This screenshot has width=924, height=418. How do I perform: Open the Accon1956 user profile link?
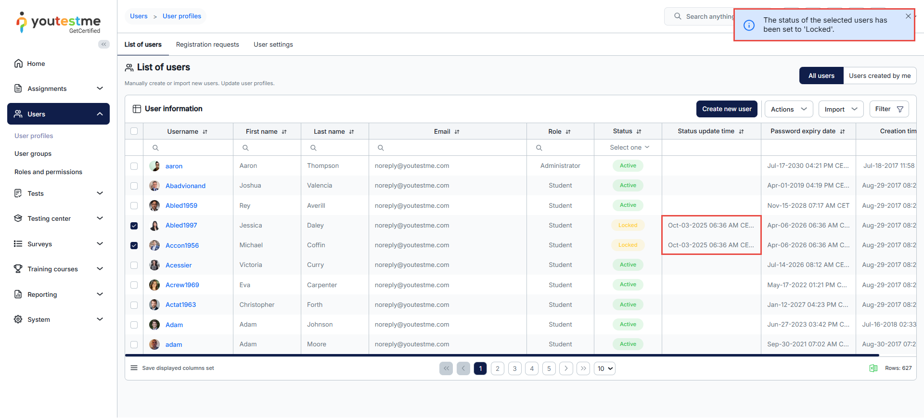182,245
